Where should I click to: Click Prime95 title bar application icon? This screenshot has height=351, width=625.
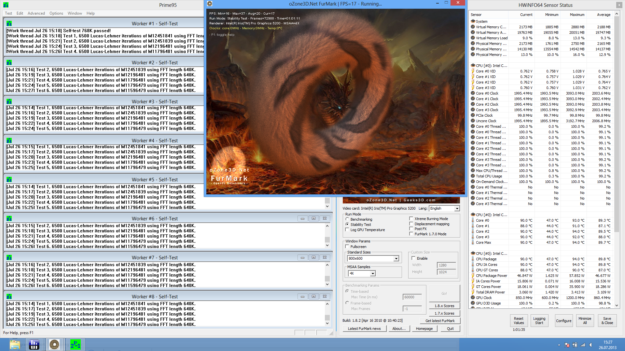[6, 5]
